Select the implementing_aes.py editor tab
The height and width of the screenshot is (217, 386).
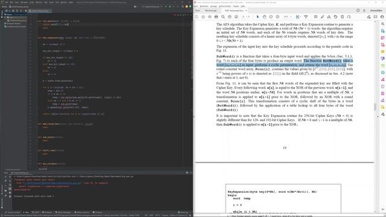tap(40, 11)
